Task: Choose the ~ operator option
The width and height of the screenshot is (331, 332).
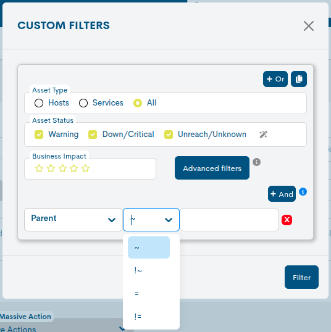Action: (149, 247)
